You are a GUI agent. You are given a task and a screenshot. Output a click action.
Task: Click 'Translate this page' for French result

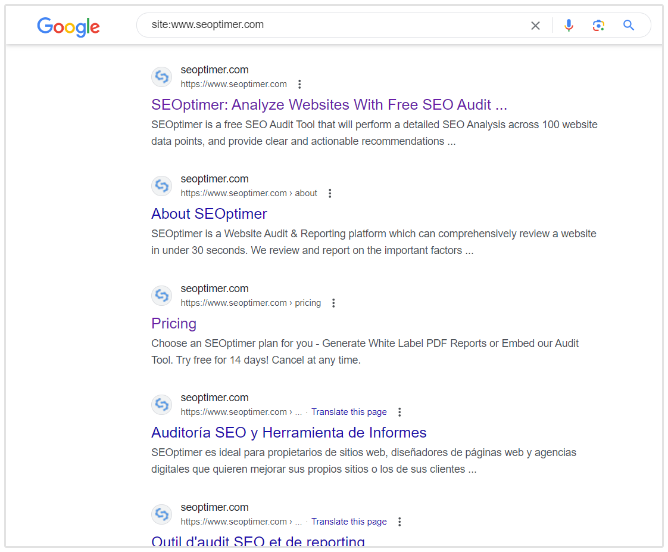pos(349,522)
